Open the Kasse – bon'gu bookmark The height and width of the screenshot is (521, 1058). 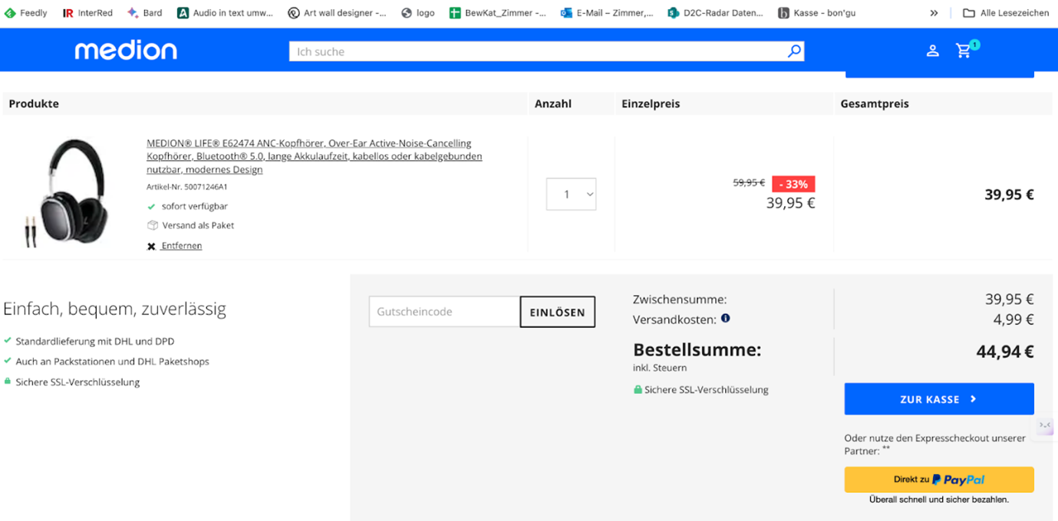click(816, 13)
